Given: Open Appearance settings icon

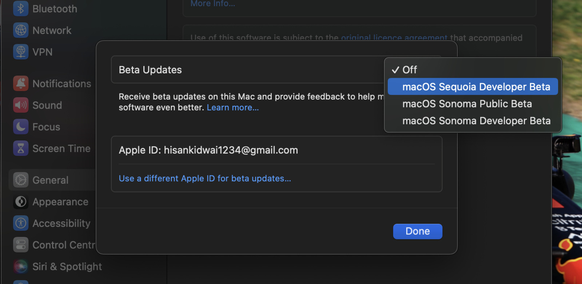Looking at the screenshot, I should [21, 202].
